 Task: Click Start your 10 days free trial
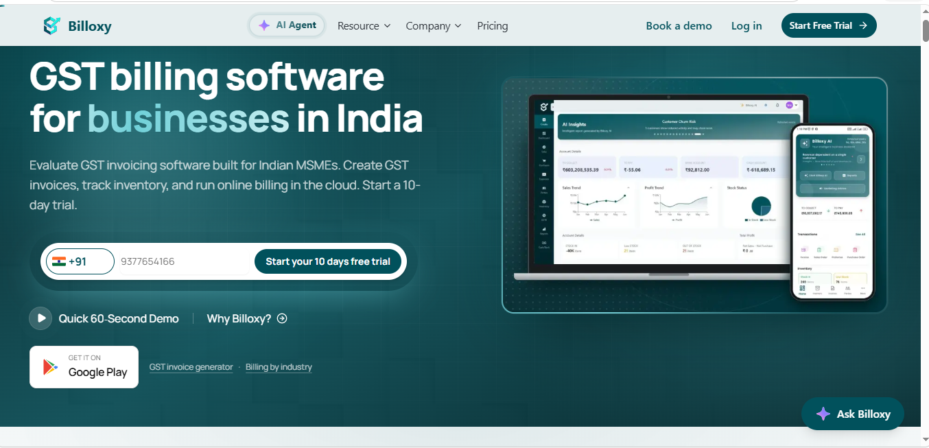[328, 261]
